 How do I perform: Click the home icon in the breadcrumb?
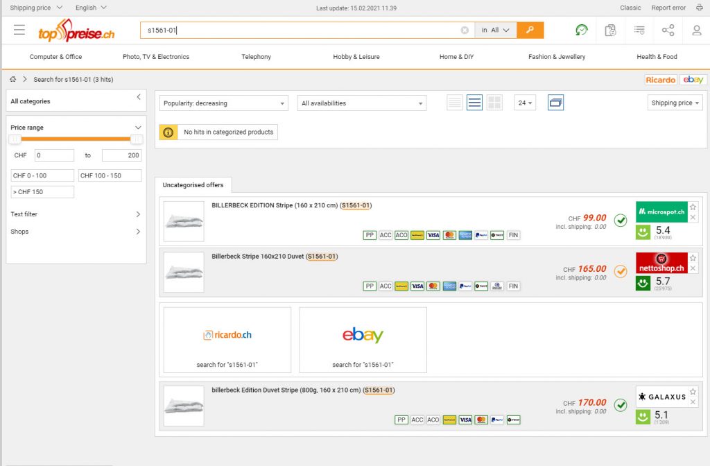coord(12,79)
